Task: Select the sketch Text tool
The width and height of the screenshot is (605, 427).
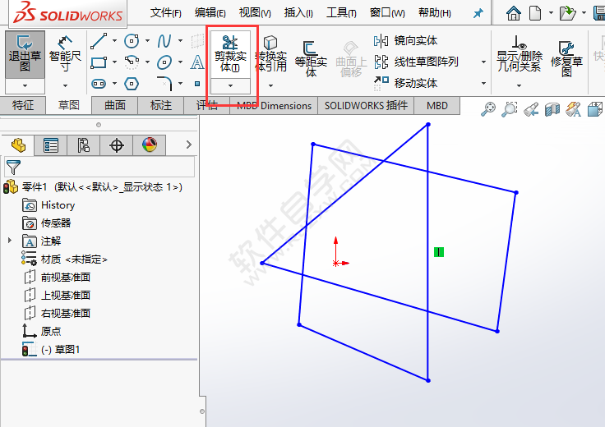Action: pos(197,62)
